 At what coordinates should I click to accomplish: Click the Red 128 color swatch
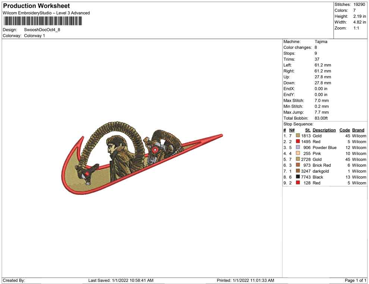(x=298, y=183)
